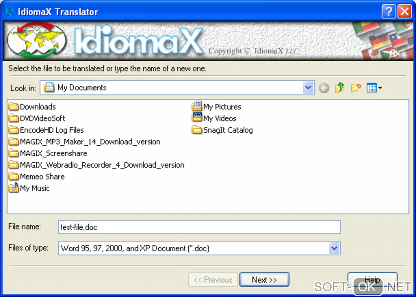Create a new folder

[x=356, y=88]
